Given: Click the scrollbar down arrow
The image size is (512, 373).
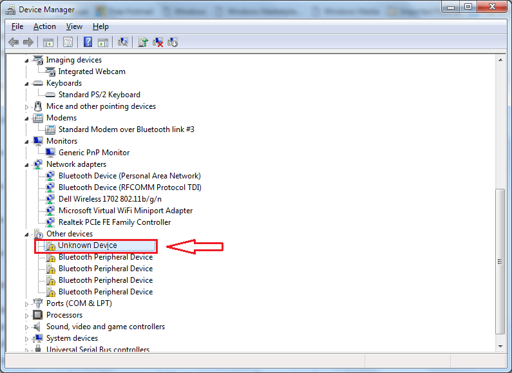Looking at the screenshot, I should click(x=500, y=346).
